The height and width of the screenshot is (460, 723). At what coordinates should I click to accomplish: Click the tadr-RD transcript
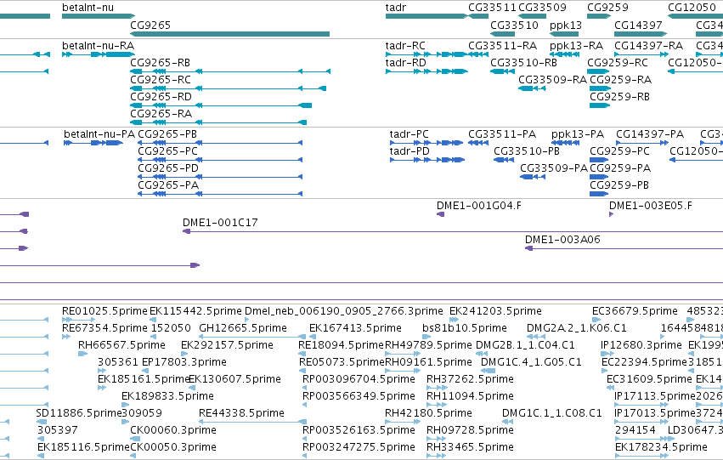coord(426,71)
